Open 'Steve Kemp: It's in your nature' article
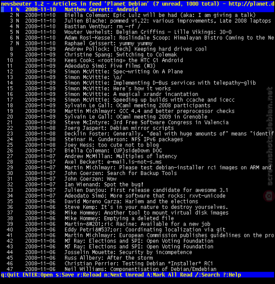Image resolution: width=275 pixels, height=284 pixels. 138,207
